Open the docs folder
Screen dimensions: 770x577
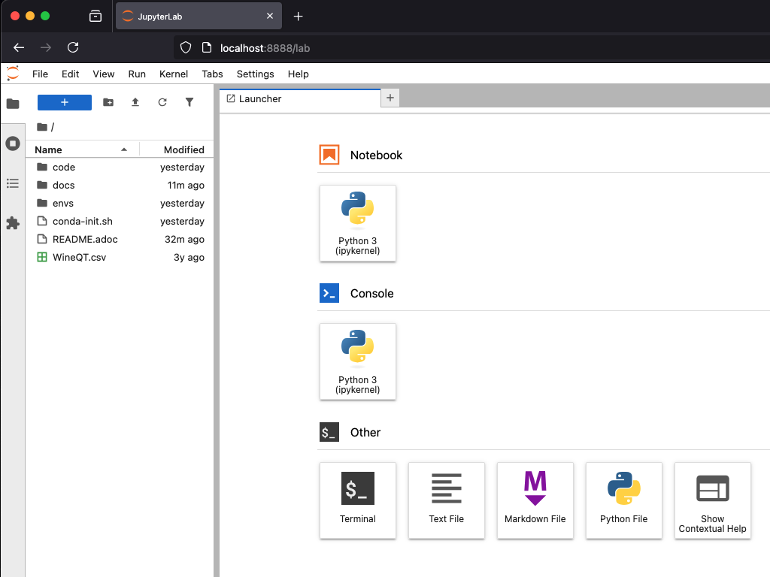pos(64,186)
